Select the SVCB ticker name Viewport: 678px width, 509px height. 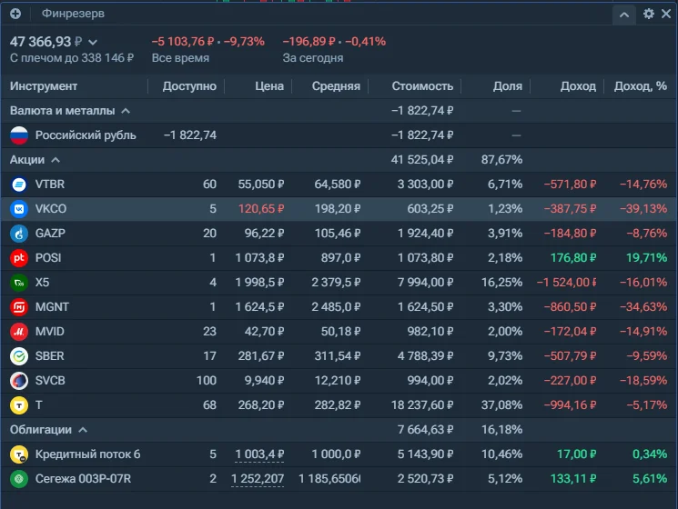50,381
